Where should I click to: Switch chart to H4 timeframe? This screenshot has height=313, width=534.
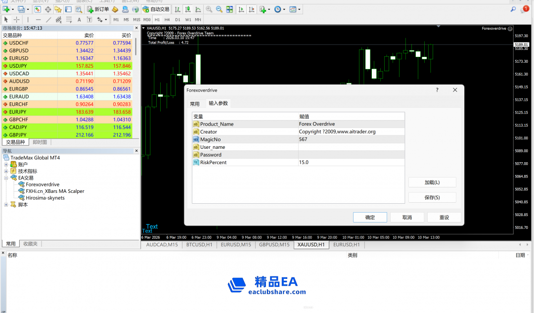(x=167, y=20)
